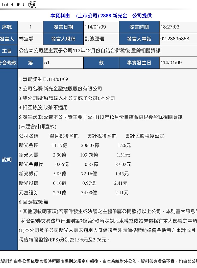Select the subject line starting '公告本公司暨主要子公司113年12月份'
Viewport: 197px width, 268px height.
pos(90,51)
